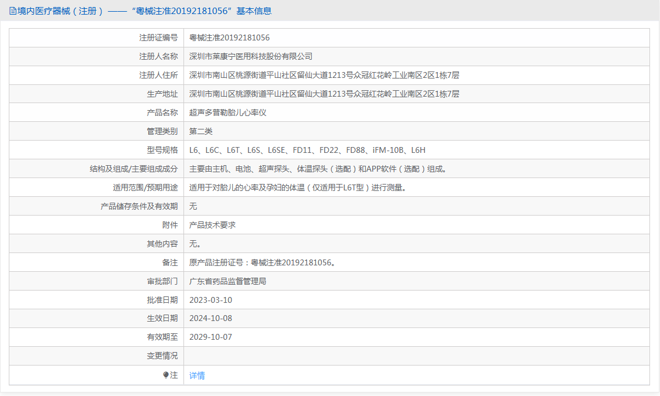Click the approval date 2023-03-10

210,300
